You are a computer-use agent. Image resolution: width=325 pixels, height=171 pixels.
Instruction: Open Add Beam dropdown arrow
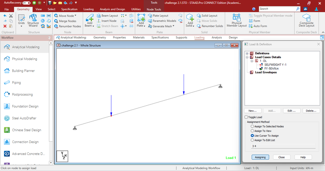tap(93, 26)
